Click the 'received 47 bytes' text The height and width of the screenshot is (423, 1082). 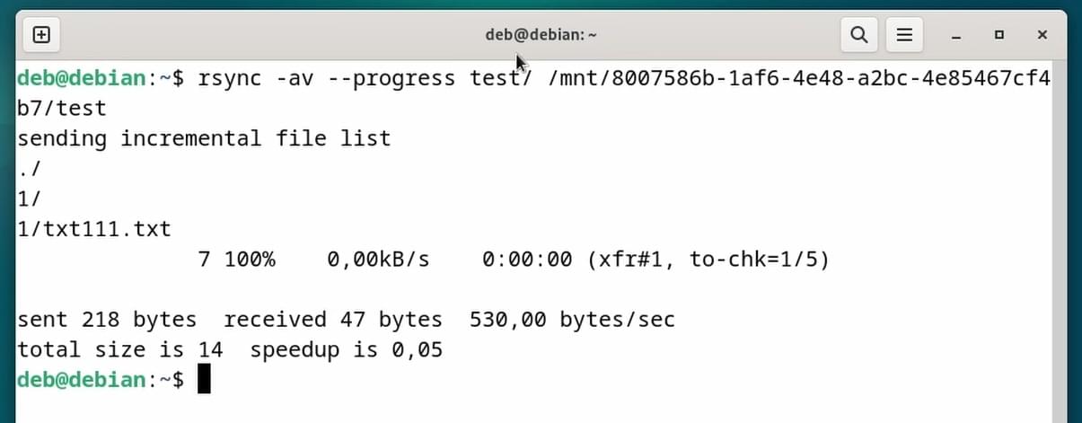coord(332,320)
